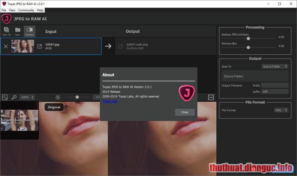Open the Help menu
297x176 pixels.
pos(40,10)
